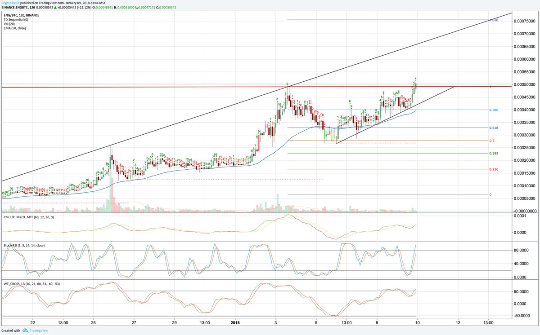Click the Stoch RSI pane title

24,246
